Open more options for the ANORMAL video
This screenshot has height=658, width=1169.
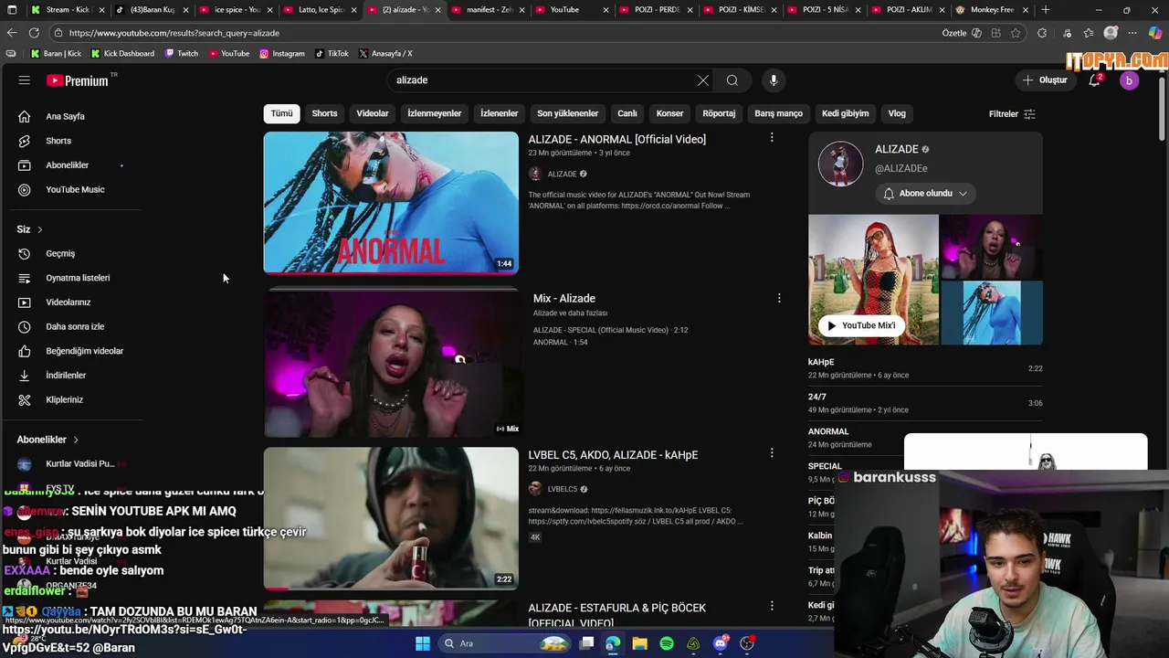(772, 138)
